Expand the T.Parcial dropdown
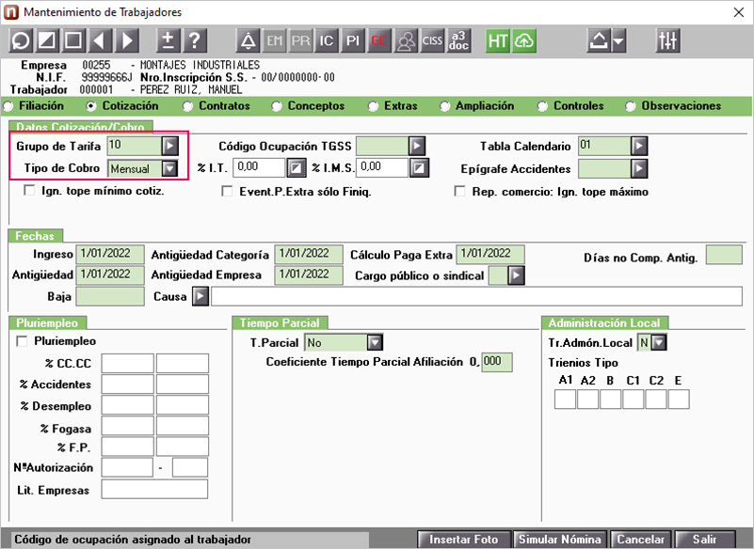The width and height of the screenshot is (754, 549). click(x=375, y=342)
